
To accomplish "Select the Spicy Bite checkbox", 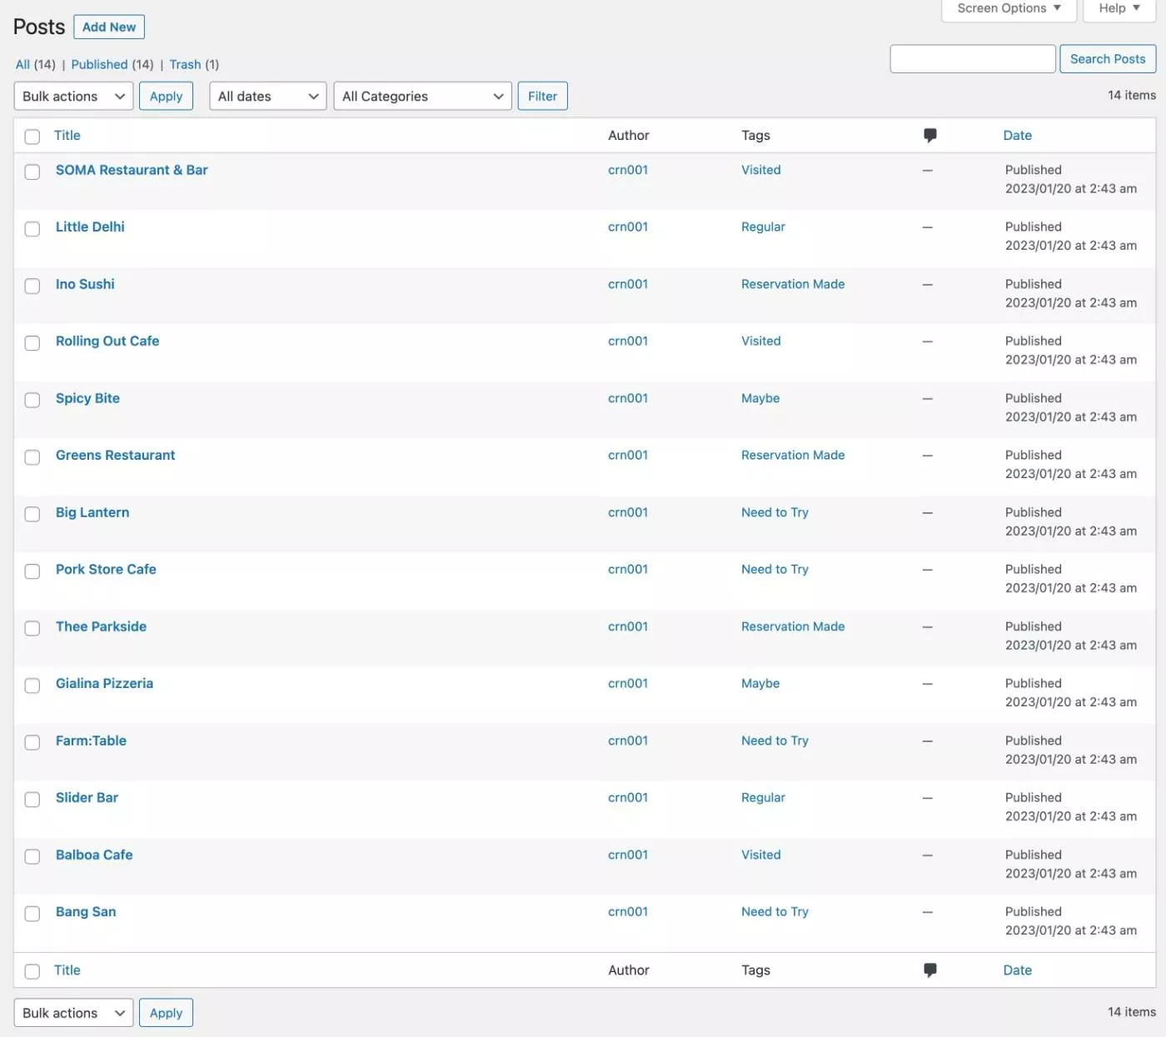I will [x=32, y=401].
